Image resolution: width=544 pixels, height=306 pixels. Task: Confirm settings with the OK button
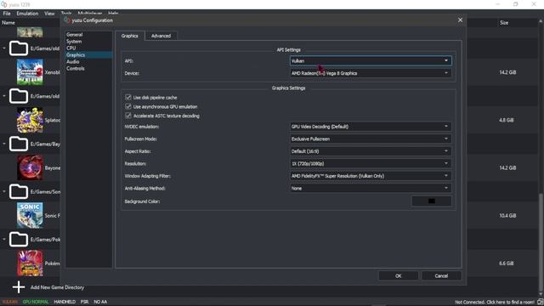coord(399,275)
